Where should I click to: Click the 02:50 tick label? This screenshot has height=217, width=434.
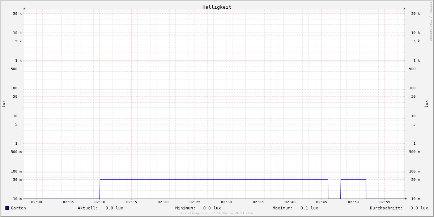coord(353,202)
